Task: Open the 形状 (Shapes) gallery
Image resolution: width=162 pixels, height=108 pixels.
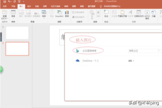Action: pos(52,14)
